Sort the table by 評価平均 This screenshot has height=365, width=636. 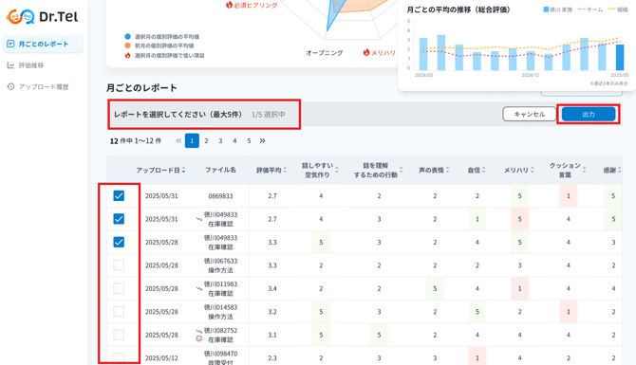coord(285,170)
